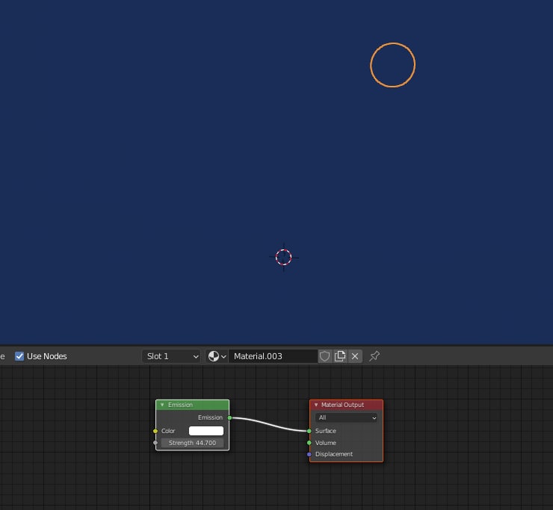
Task: Click the Displacement input socket
Action: pyautogui.click(x=309, y=454)
